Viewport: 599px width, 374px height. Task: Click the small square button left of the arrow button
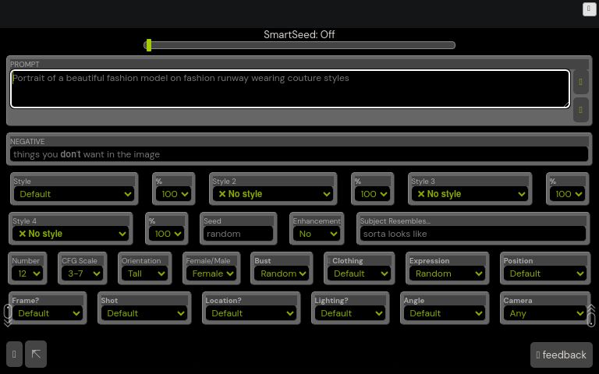(14, 354)
